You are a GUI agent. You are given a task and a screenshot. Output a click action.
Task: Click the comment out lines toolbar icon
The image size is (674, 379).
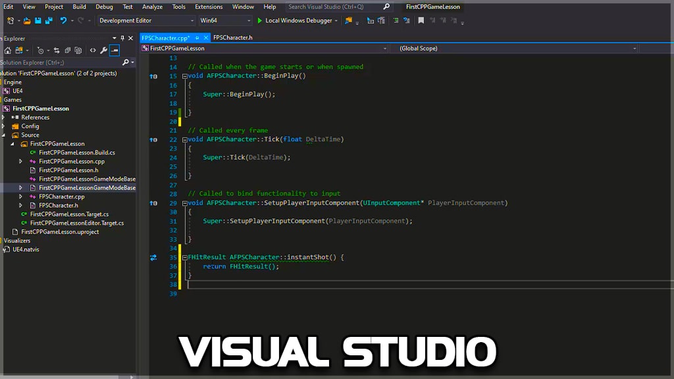pyautogui.click(x=396, y=20)
